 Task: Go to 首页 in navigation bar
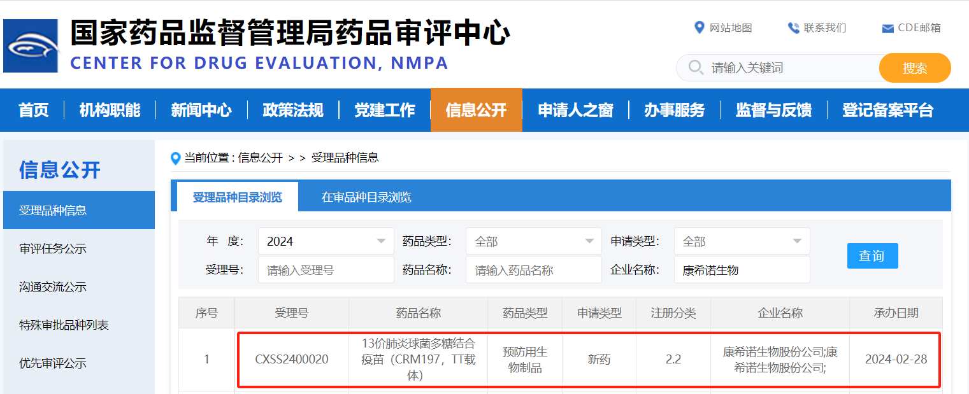[34, 110]
